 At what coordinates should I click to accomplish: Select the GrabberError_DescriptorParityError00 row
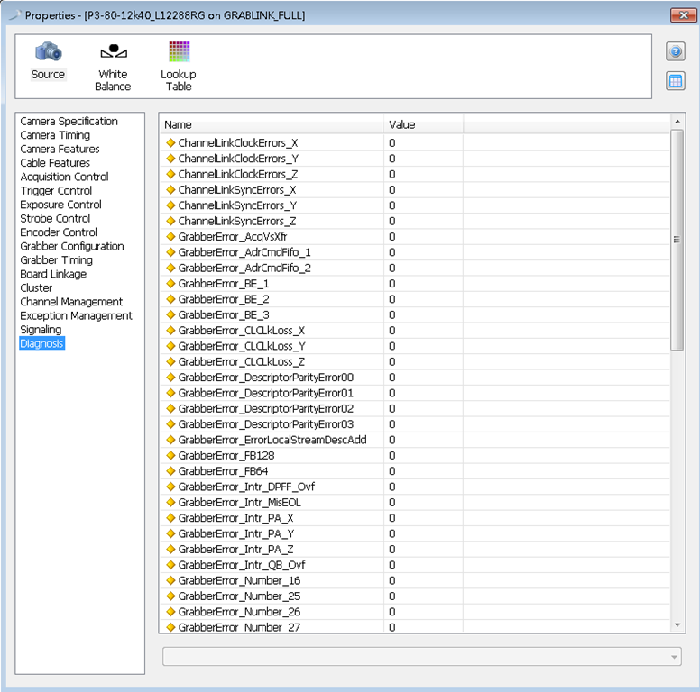click(x=415, y=378)
